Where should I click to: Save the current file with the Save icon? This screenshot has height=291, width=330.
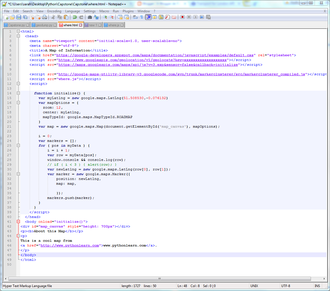click(x=19, y=17)
